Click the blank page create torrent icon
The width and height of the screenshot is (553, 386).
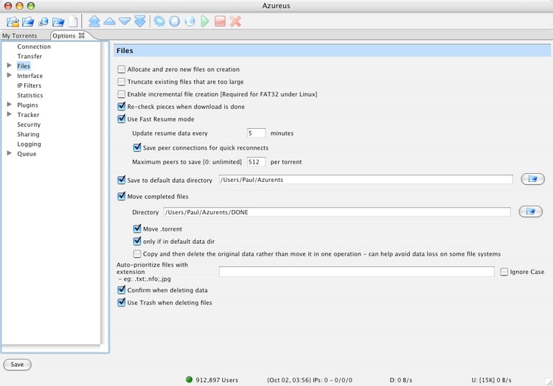point(73,21)
